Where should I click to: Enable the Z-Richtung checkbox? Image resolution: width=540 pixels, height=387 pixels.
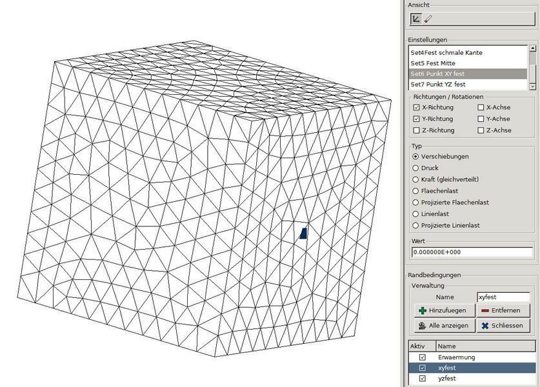(x=416, y=130)
